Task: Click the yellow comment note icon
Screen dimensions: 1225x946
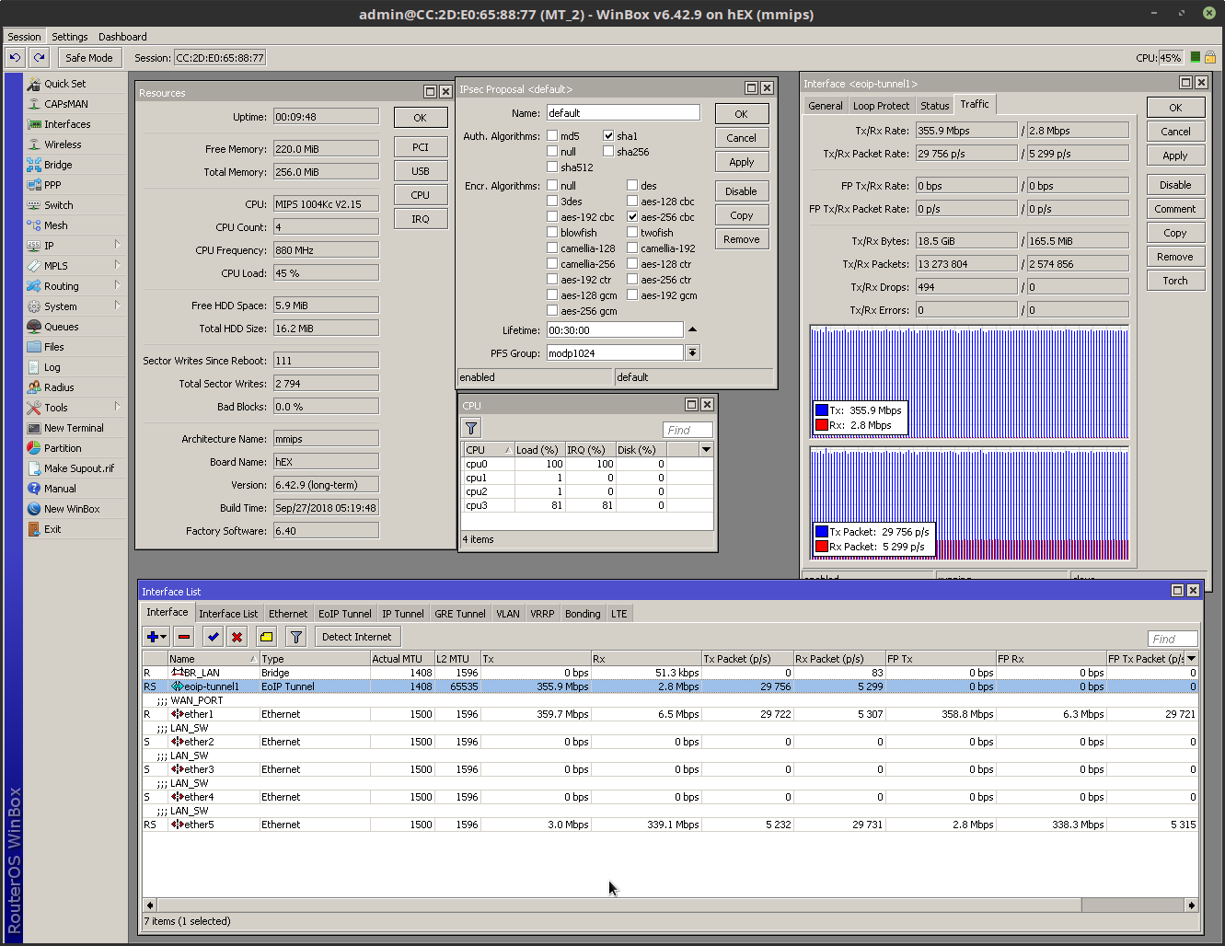Action: coord(266,637)
